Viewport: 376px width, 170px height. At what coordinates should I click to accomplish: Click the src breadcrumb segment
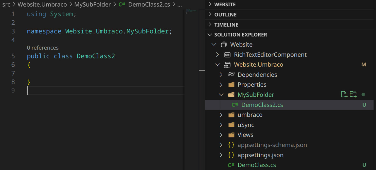[6, 5]
